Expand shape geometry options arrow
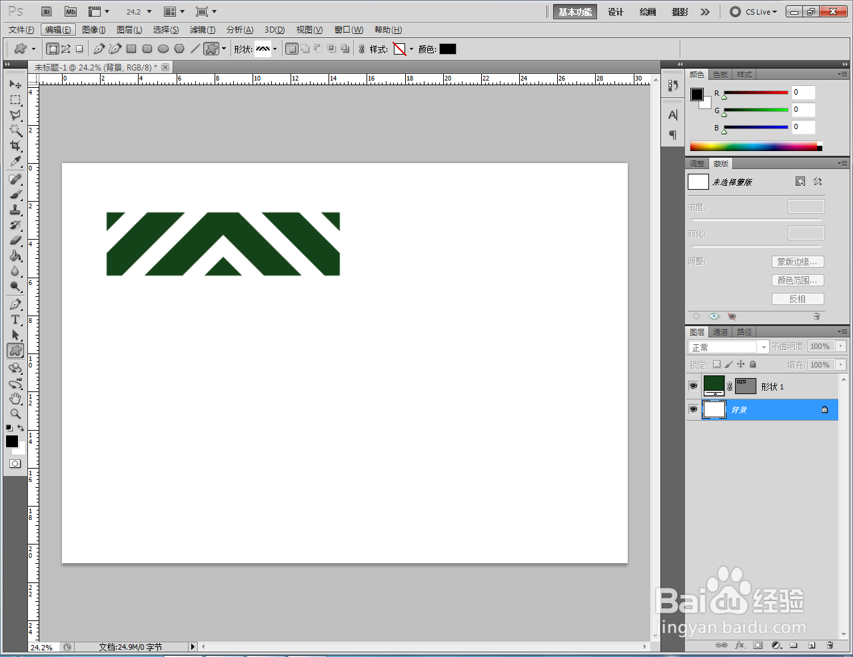The image size is (853, 657). pyautogui.click(x=224, y=49)
